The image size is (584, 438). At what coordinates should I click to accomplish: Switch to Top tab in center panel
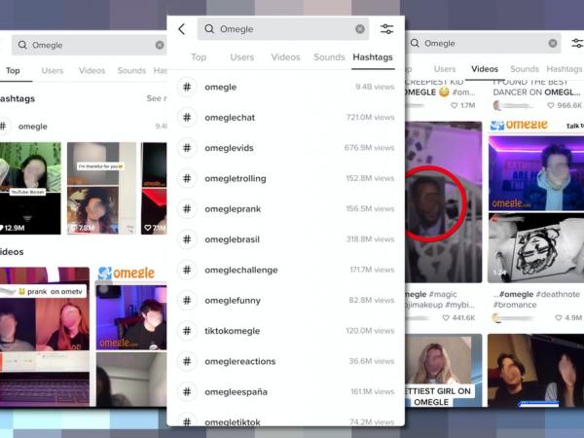pyautogui.click(x=199, y=57)
